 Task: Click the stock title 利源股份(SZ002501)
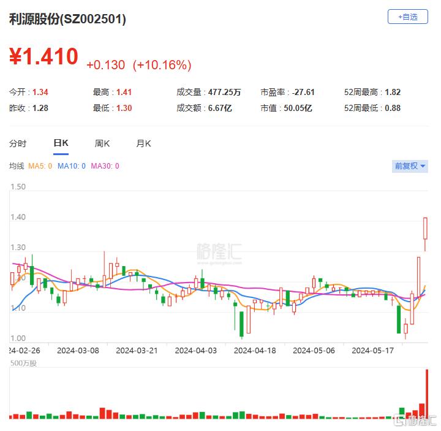pyautogui.click(x=67, y=19)
